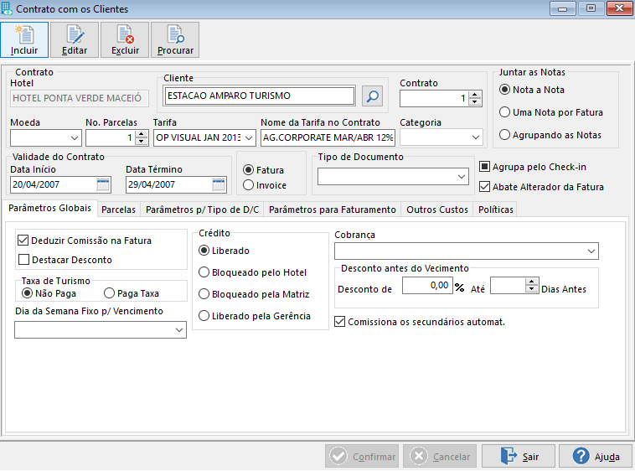The width and height of the screenshot is (635, 471).
Task: Select Agrupando as Notas option
Action: (550, 135)
